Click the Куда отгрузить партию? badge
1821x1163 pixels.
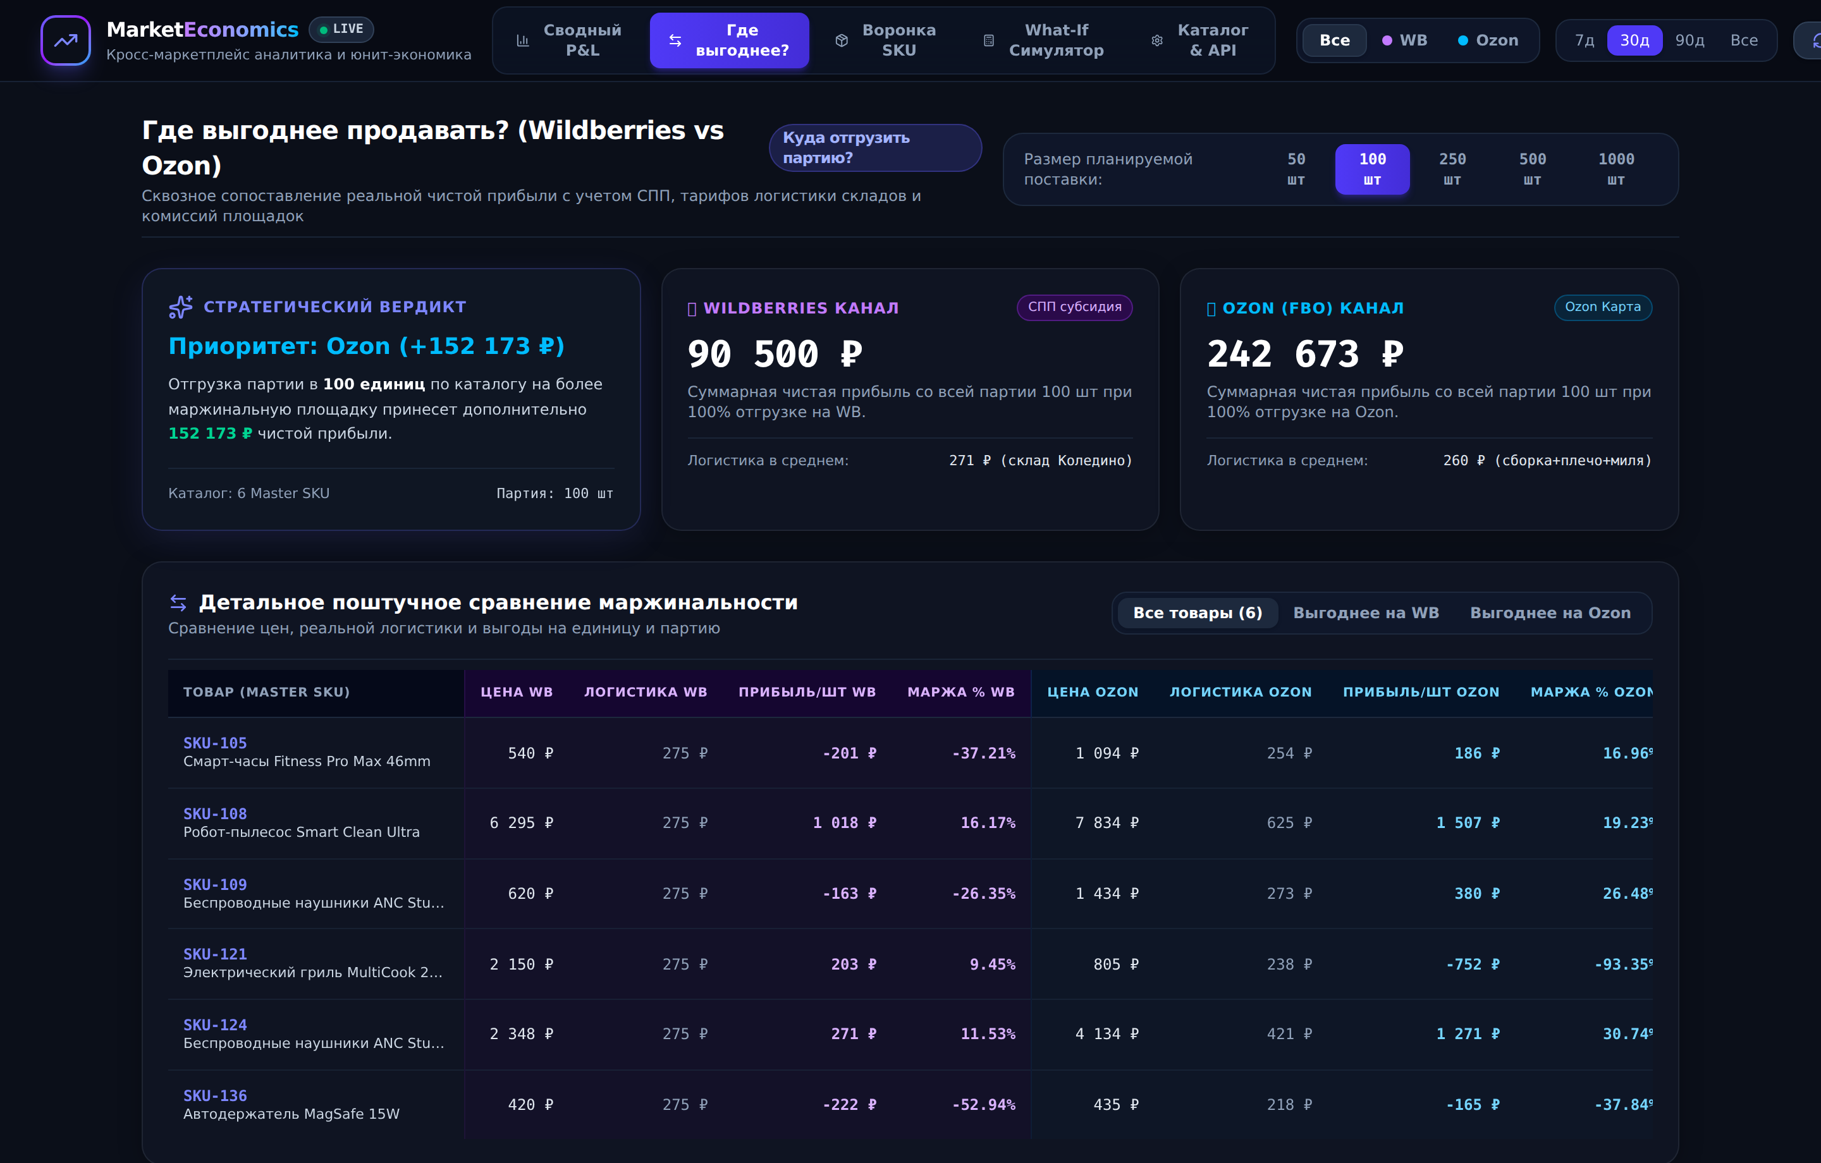tap(875, 147)
